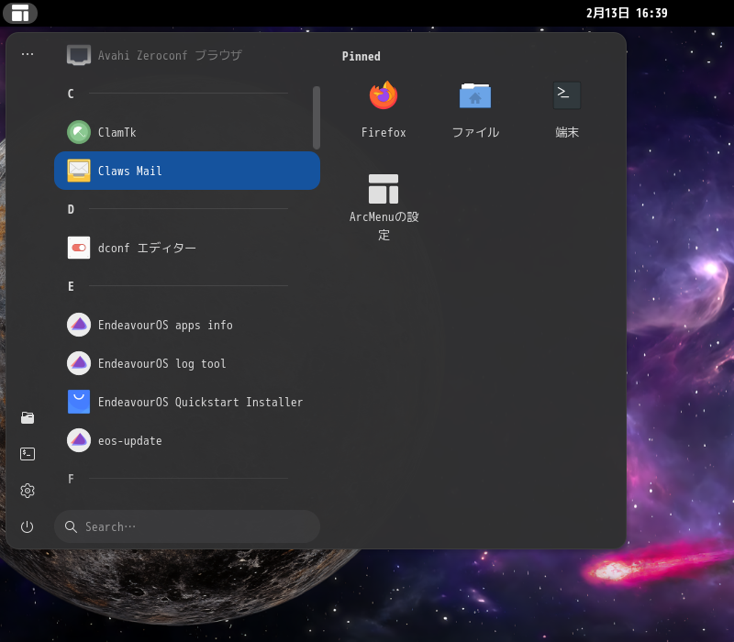Click the Claws Mail envelope icon
Image resolution: width=734 pixels, height=642 pixels.
pyautogui.click(x=79, y=171)
